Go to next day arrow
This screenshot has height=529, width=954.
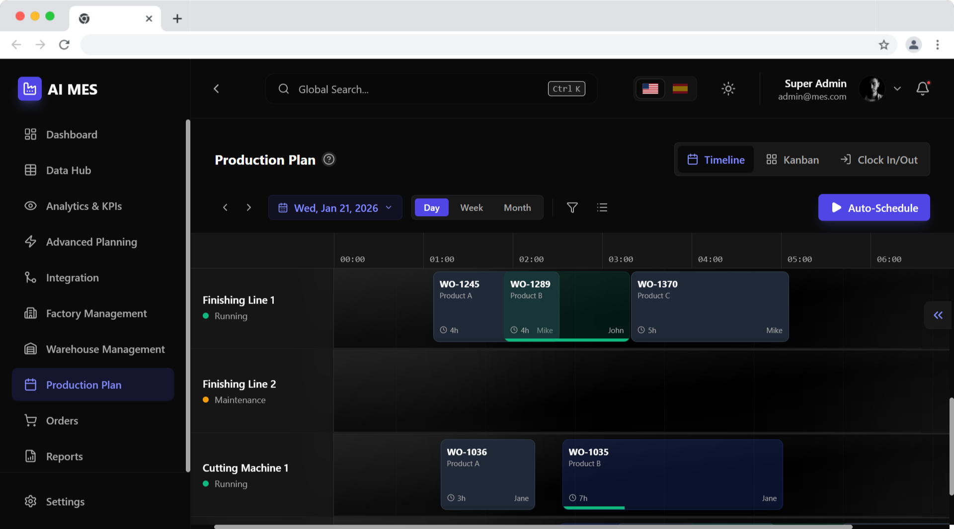click(x=249, y=208)
